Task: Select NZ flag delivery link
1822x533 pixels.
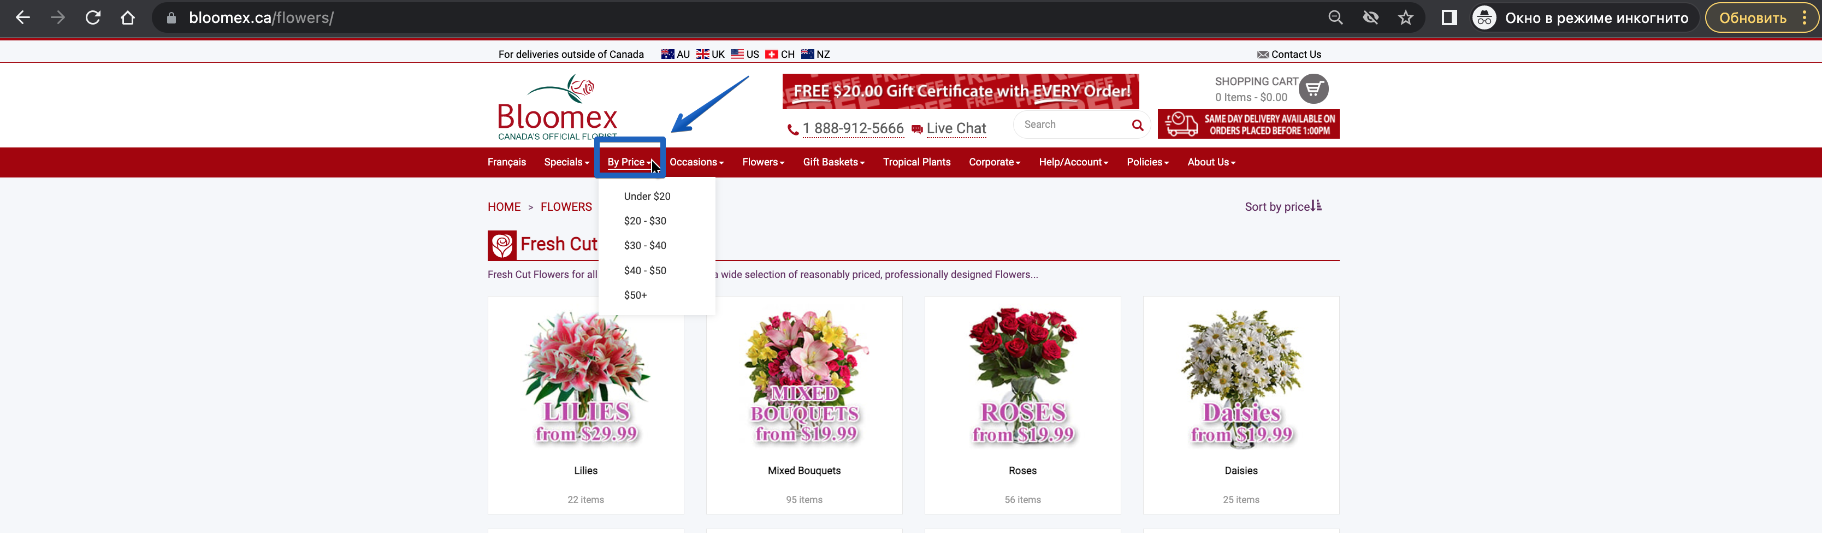Action: coord(815,55)
